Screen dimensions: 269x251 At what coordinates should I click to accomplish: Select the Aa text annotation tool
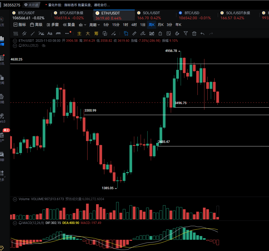50,33
